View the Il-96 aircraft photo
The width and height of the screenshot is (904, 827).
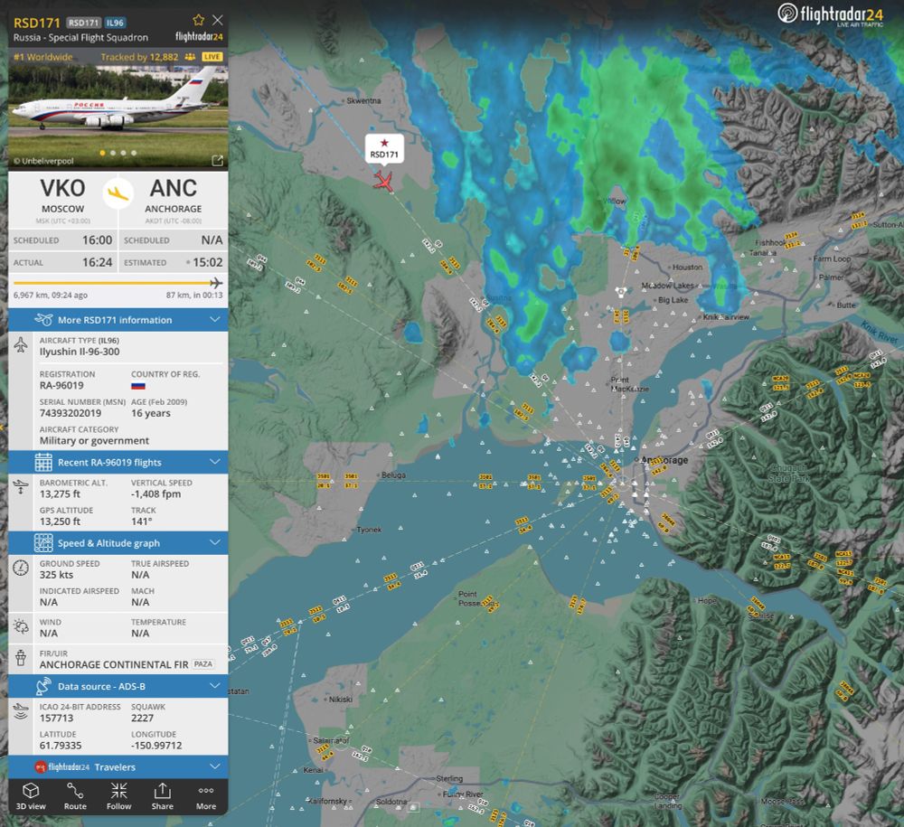(118, 116)
